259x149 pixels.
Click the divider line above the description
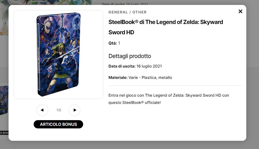(x=175, y=85)
